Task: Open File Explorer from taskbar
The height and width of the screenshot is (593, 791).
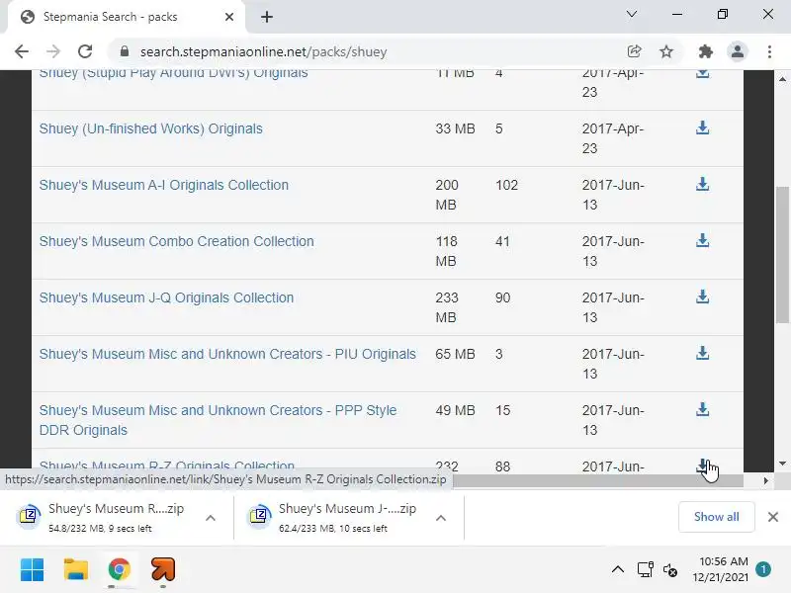Action: pyautogui.click(x=76, y=570)
